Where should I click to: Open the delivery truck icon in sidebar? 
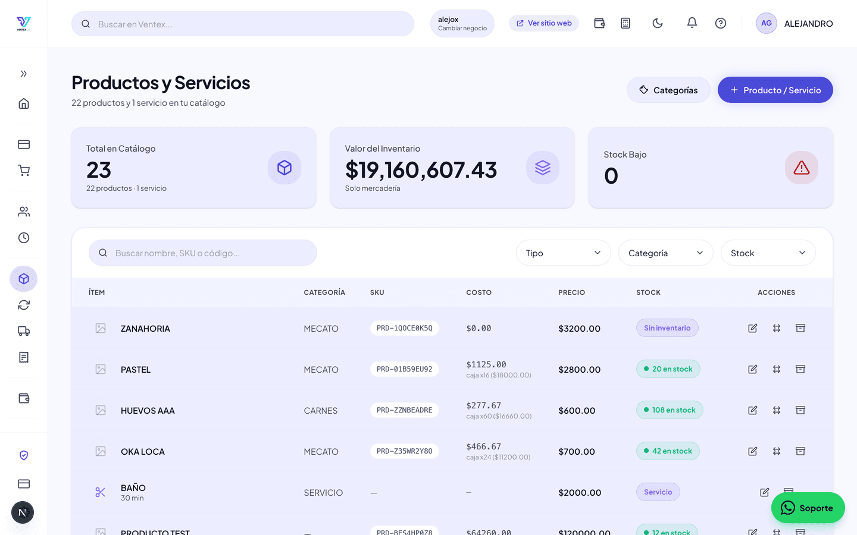coord(24,331)
